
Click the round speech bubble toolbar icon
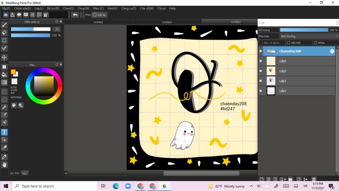tap(19, 15)
